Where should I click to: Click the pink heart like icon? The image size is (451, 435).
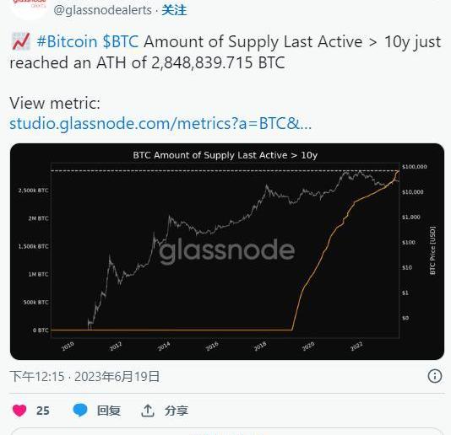pos(19,411)
